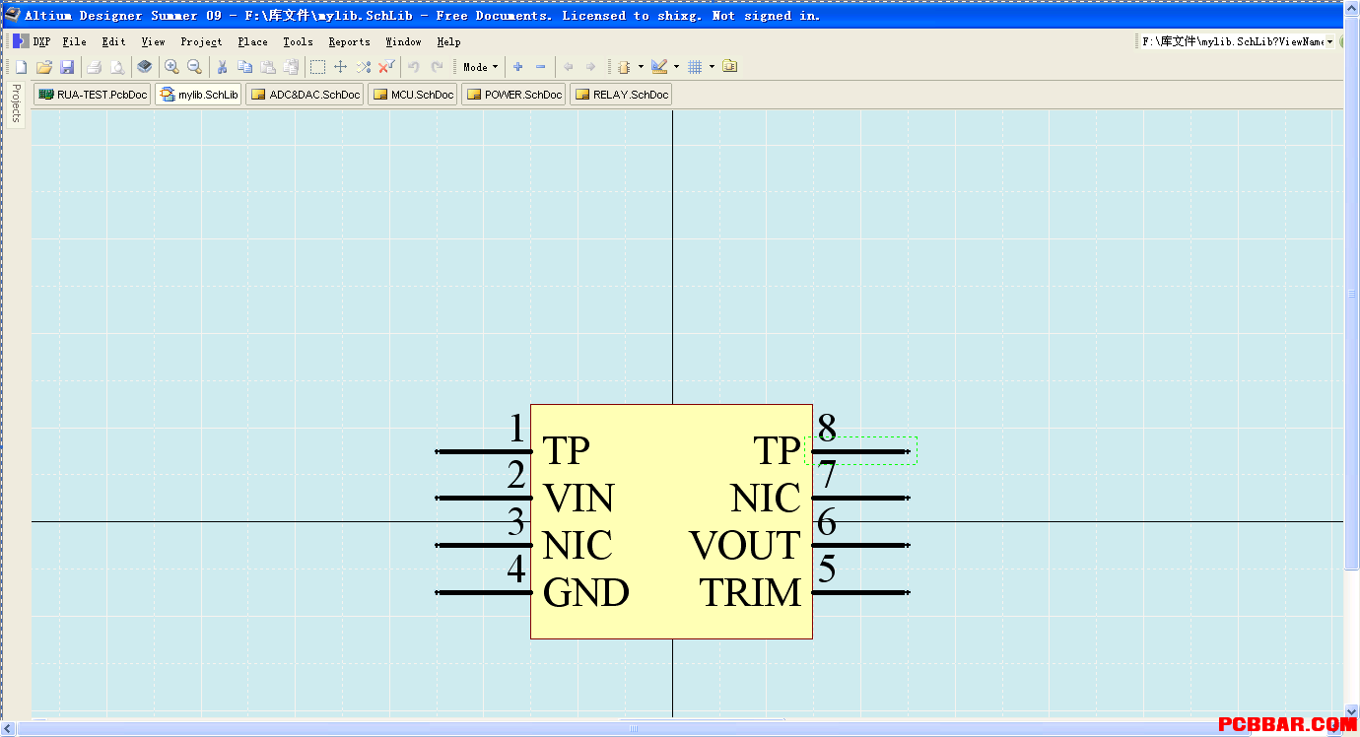This screenshot has height=737, width=1360.
Task: Save the current library file
Action: tap(67, 67)
